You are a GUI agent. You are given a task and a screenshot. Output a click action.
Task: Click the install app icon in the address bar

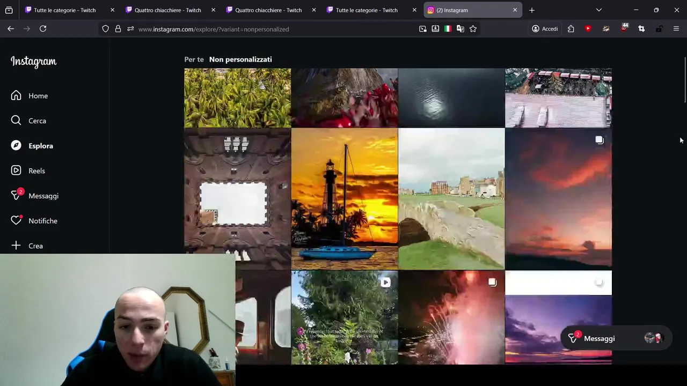435,29
